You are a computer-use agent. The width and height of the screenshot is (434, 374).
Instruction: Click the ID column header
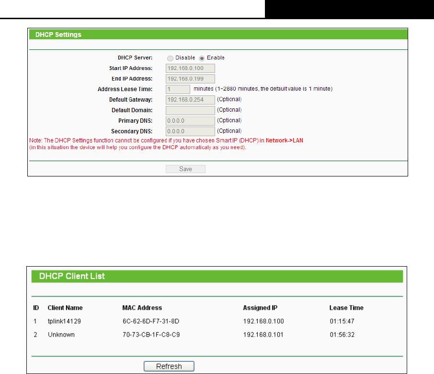36,308
